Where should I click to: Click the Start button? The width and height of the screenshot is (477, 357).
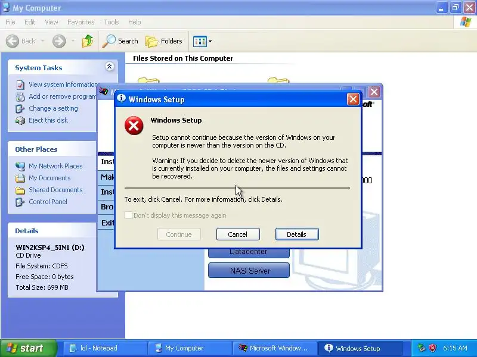click(x=29, y=348)
